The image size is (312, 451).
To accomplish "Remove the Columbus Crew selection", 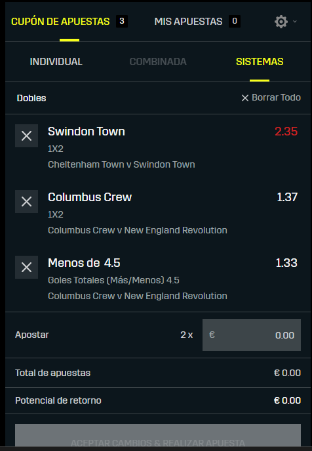I will tap(26, 201).
